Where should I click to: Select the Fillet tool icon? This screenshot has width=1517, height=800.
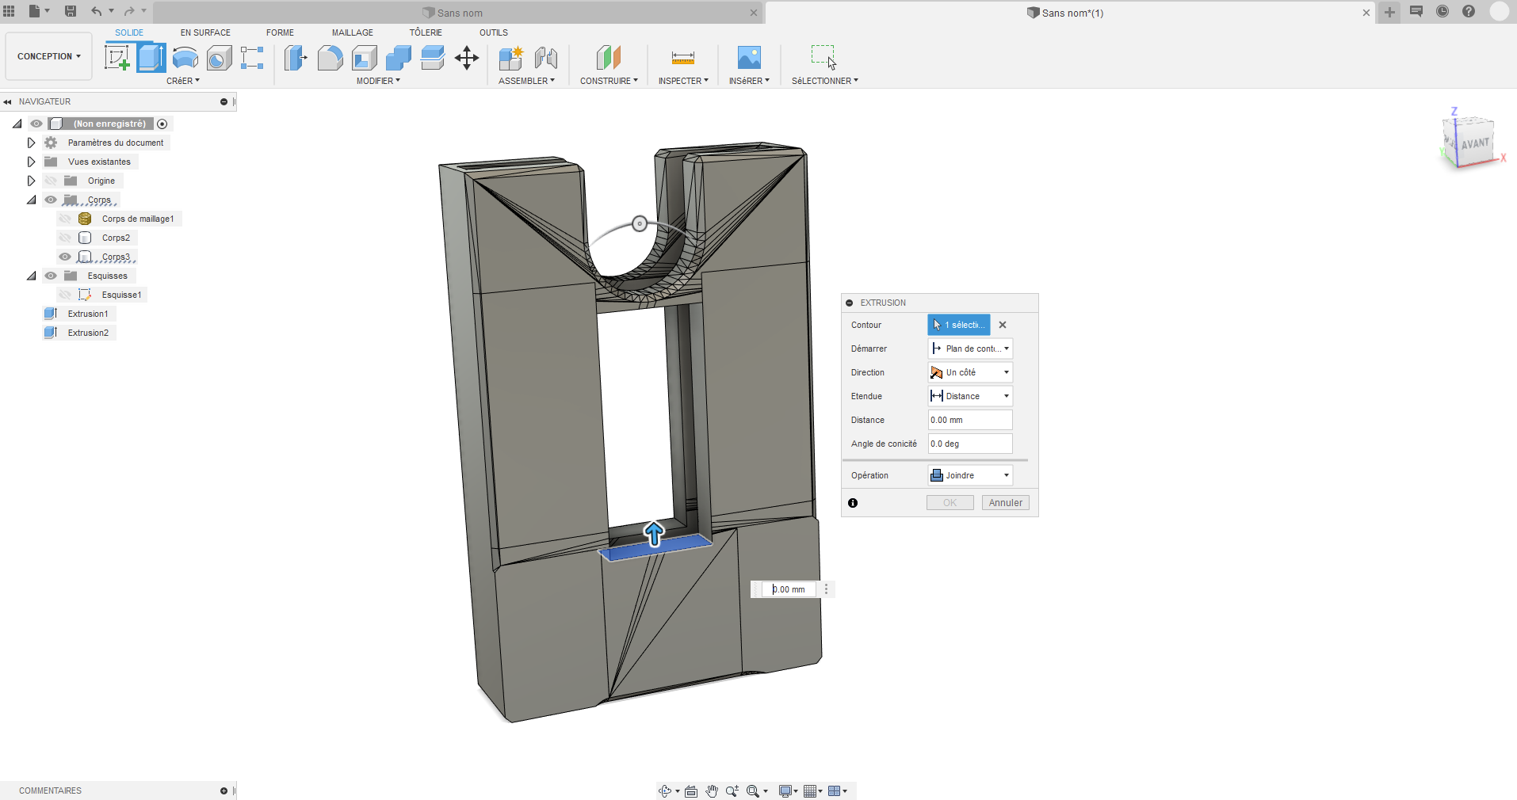[330, 58]
